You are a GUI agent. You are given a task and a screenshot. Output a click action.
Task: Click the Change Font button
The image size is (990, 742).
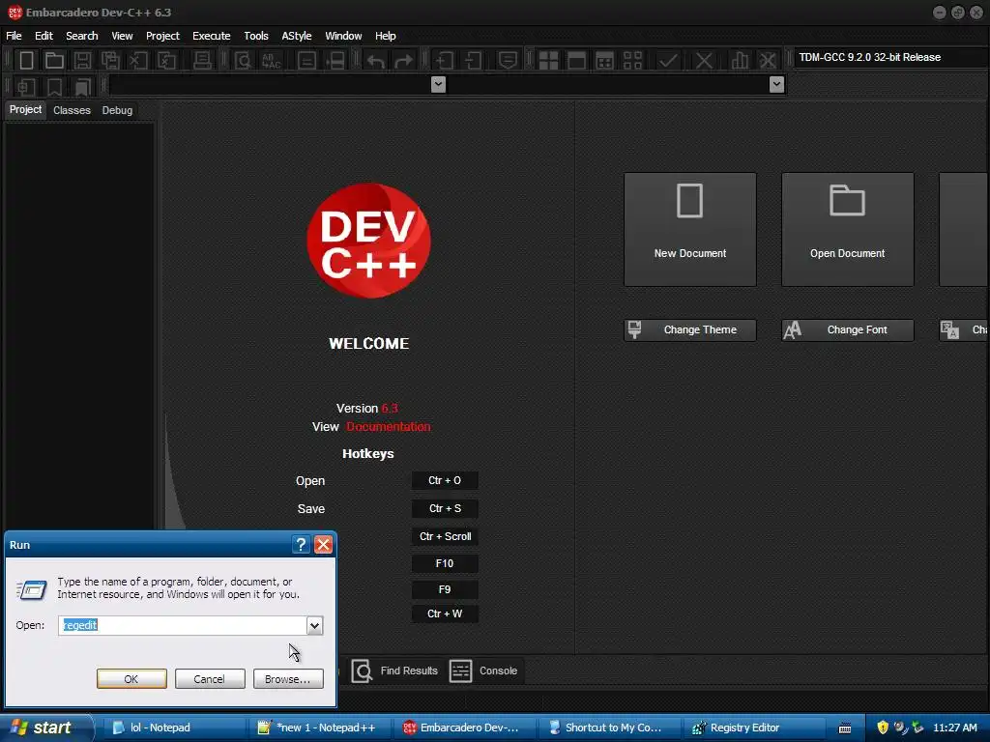tap(847, 330)
